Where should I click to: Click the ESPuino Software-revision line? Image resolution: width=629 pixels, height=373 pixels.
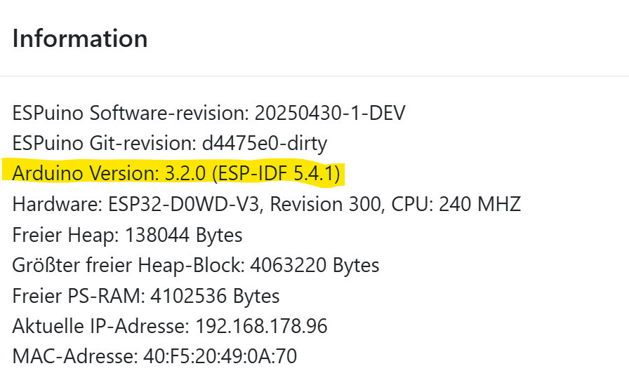[209, 113]
